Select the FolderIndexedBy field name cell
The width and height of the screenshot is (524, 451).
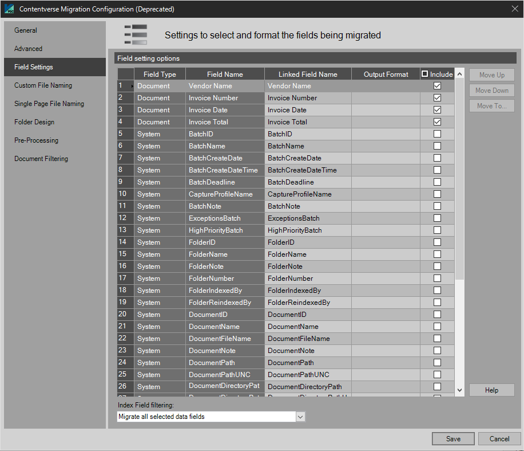tap(225, 291)
